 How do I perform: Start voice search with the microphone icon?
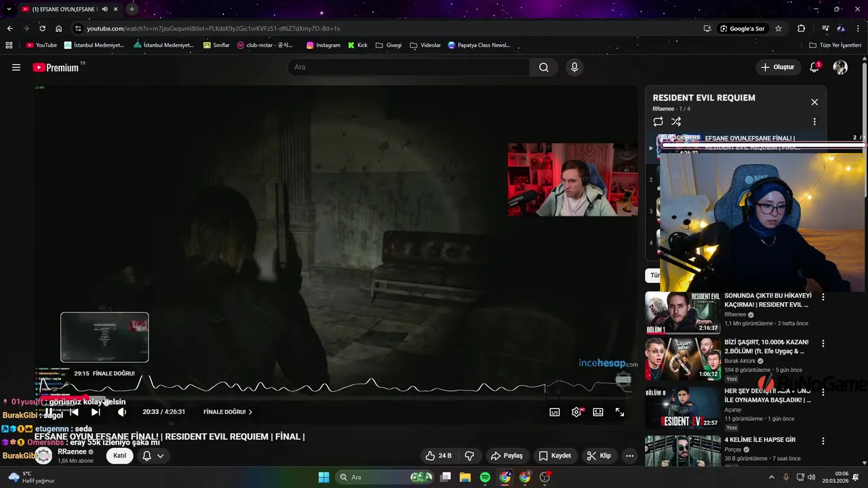point(574,67)
